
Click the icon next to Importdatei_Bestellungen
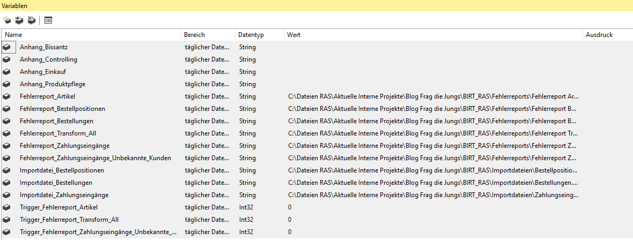click(x=6, y=183)
